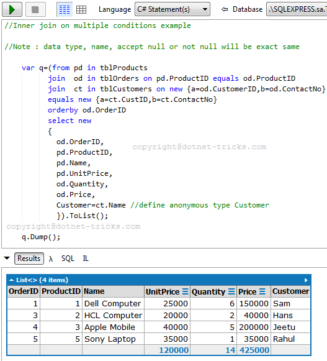The width and height of the screenshot is (327, 361).
Task: Click the arrow at the right of the List header
Action: click(306, 280)
